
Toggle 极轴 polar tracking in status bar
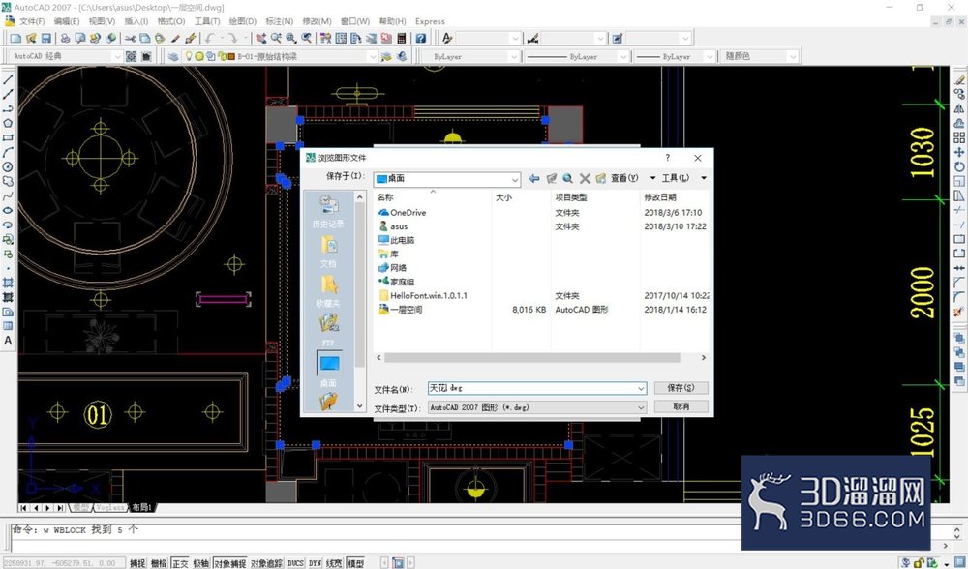click(201, 563)
